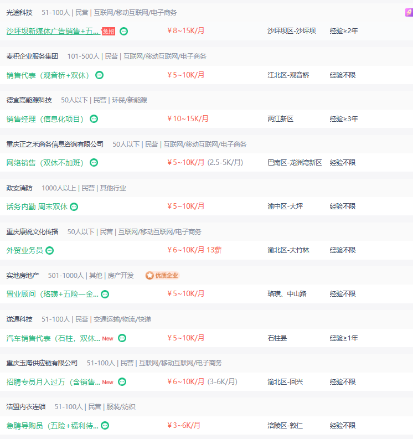The height and width of the screenshot is (439, 413).
Task: Click 泷通科技 info 交通运输/物流/快递
Action: tap(122, 319)
